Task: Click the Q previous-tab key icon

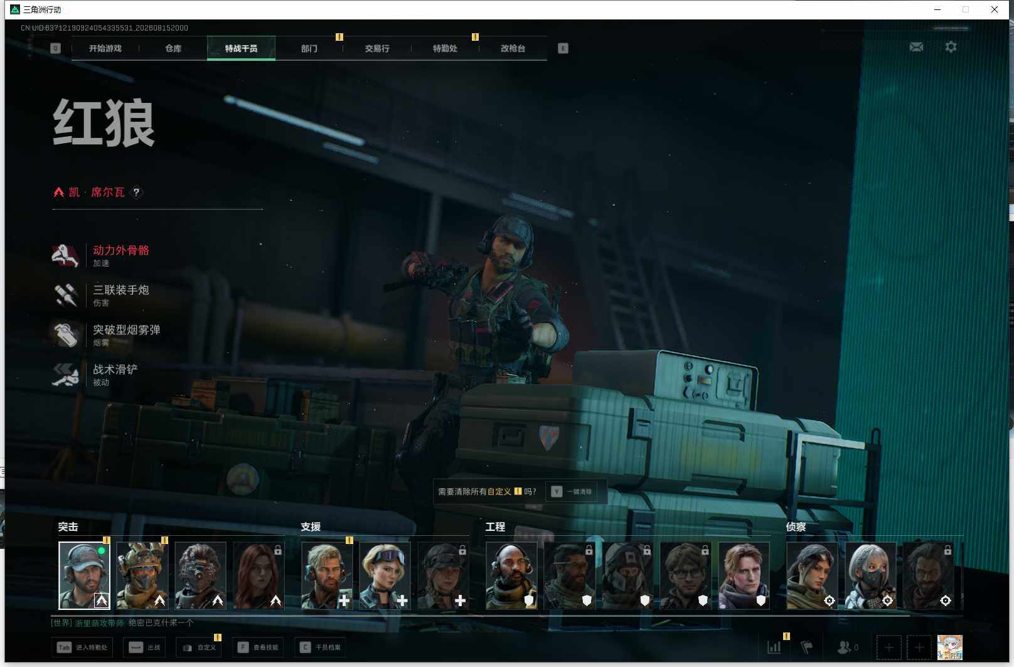Action: pyautogui.click(x=56, y=48)
